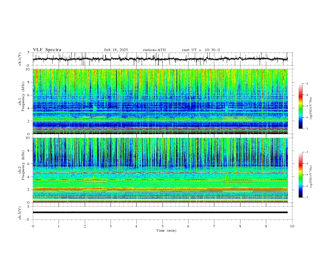The width and height of the screenshot is (329, 254).
Task: Click the "9" tick on the Time axis
Action: (x=266, y=226)
